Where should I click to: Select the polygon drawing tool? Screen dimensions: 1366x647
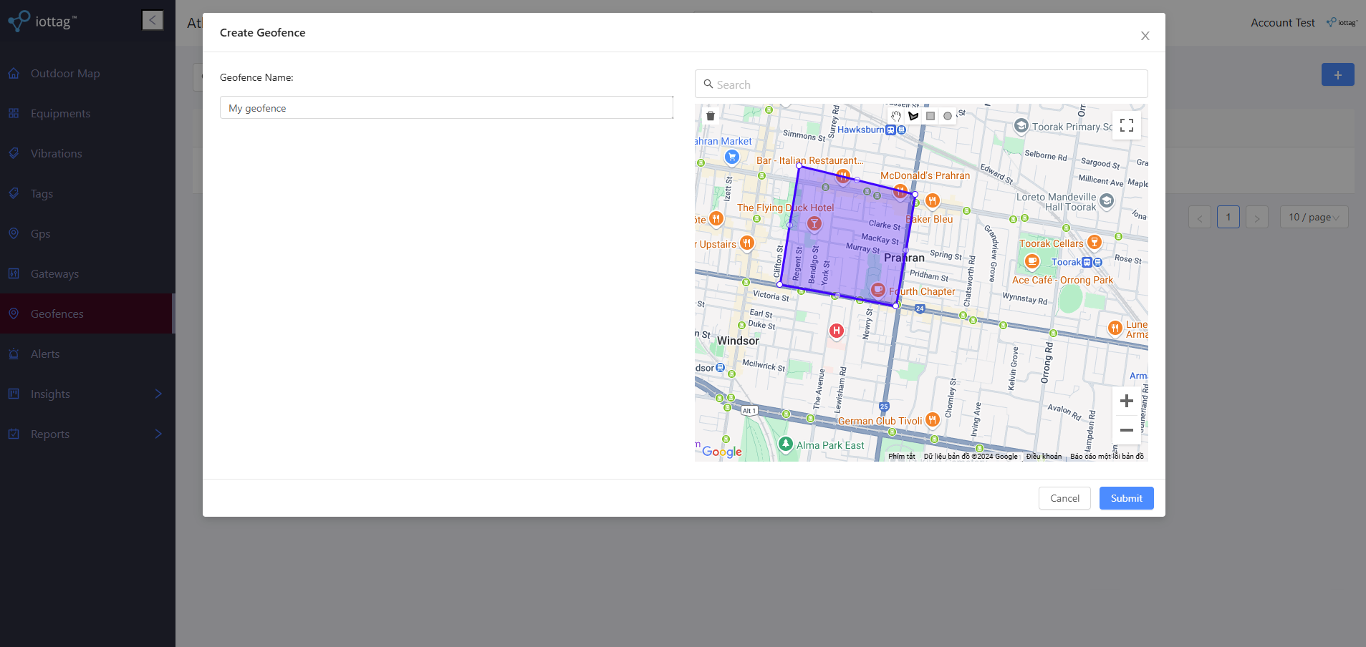(x=913, y=116)
